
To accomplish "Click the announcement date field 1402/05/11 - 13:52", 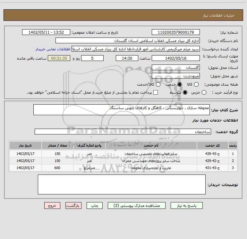I will pos(46,32).
